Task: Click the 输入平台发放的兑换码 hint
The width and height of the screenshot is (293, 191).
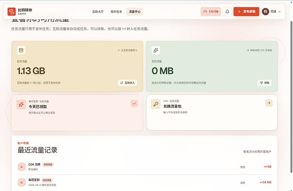Action: [x=175, y=112]
